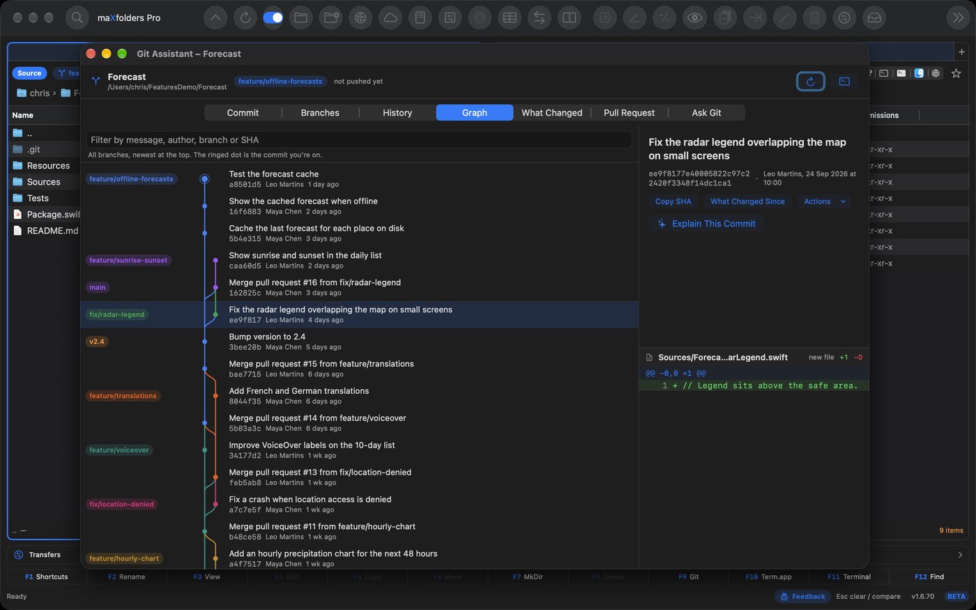Screen dimensions: 976x610
Task: Click the trash icon in the maXfolders toolbar
Action: 814,17
